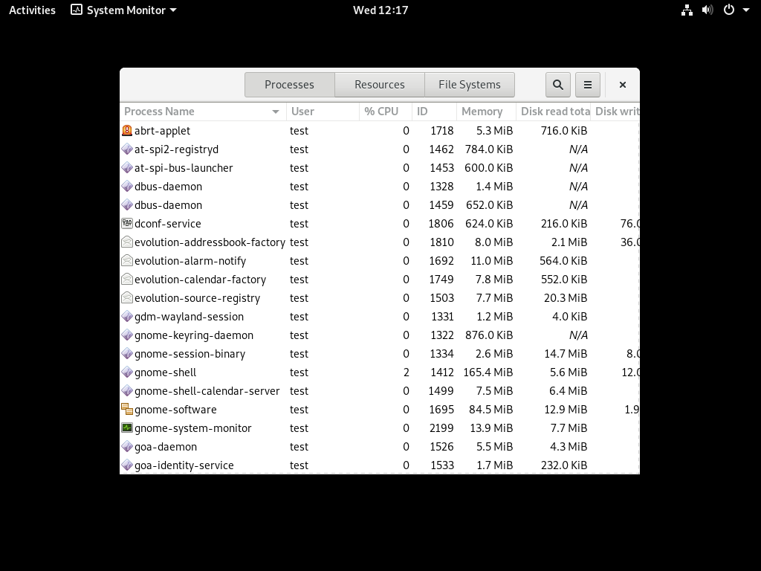Click process ID 1459 for dbus-daemon
Screen dimensions: 761x571
441,205
